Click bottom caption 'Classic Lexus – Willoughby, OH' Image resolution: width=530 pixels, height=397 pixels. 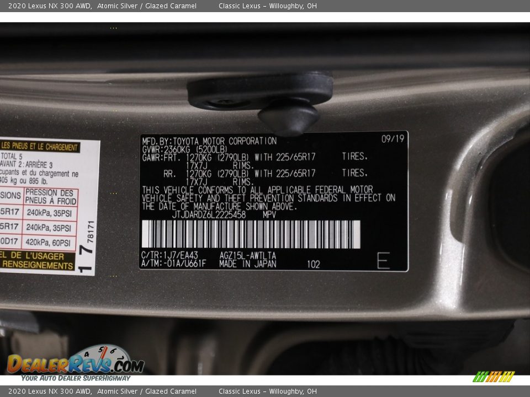pyautogui.click(x=268, y=391)
